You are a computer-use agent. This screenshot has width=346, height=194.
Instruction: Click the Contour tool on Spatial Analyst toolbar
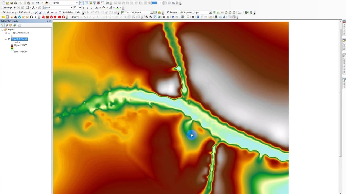155,12
